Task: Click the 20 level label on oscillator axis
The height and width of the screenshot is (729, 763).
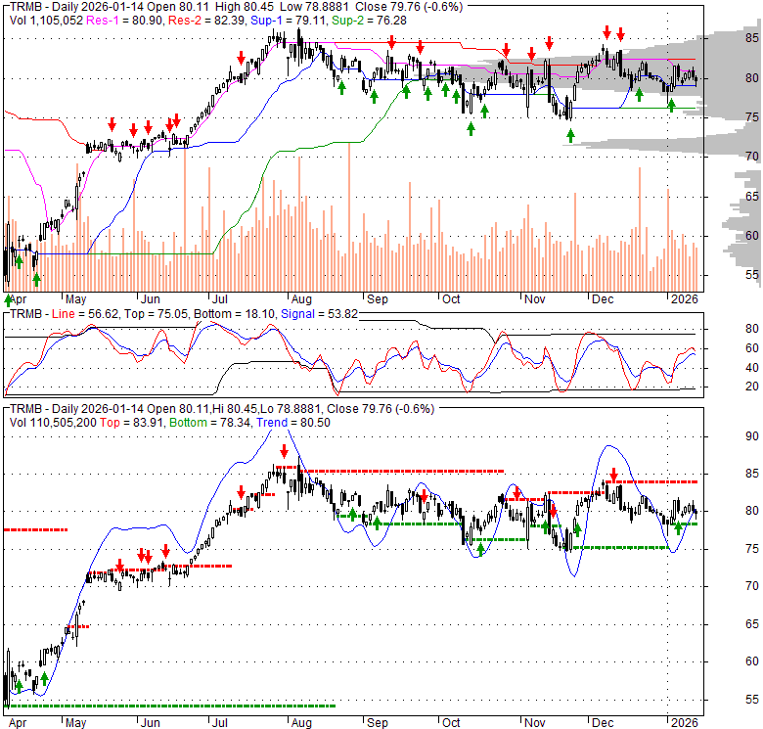Action: [752, 387]
